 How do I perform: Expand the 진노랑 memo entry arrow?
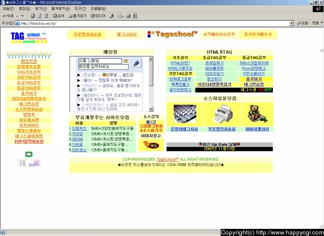[79, 75]
